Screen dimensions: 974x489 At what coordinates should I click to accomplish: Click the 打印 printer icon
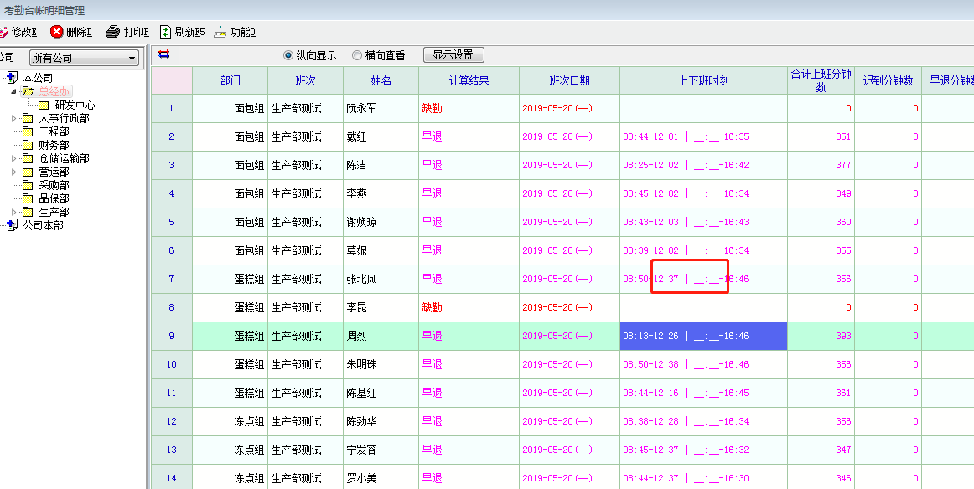click(x=113, y=32)
